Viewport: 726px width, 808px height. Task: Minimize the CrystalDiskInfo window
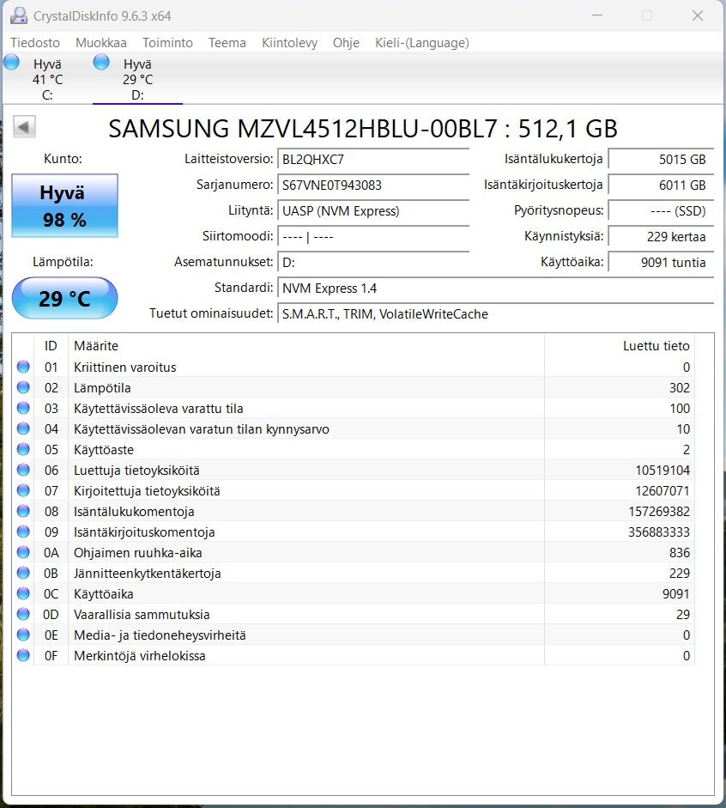click(x=597, y=15)
